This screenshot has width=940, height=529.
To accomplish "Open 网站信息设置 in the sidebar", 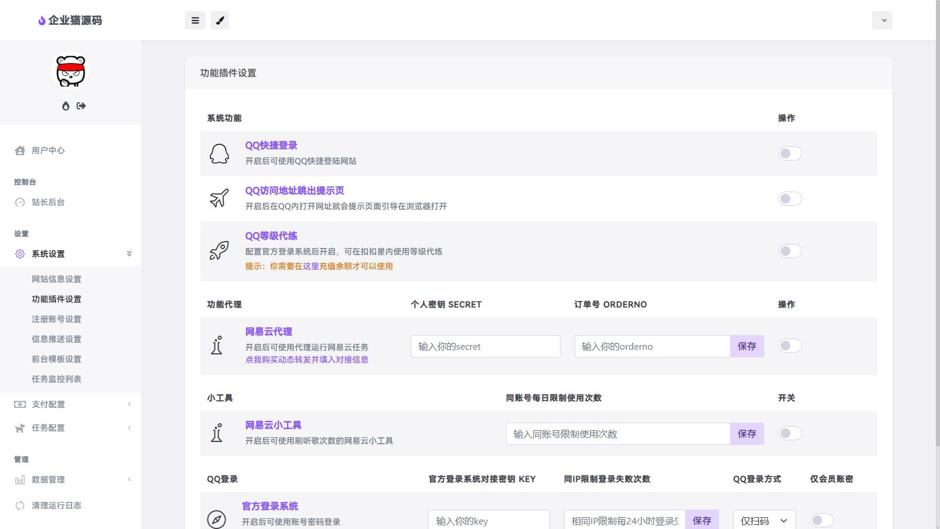I will (x=56, y=279).
